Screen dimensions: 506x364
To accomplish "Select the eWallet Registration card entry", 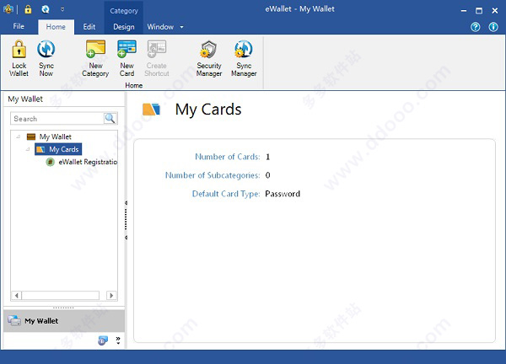I will pos(88,162).
